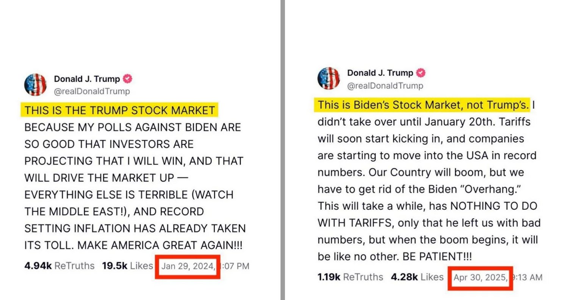This screenshot has width=562, height=300.
Task: Click the 9:13 AM time on right post
Action: coord(527,278)
